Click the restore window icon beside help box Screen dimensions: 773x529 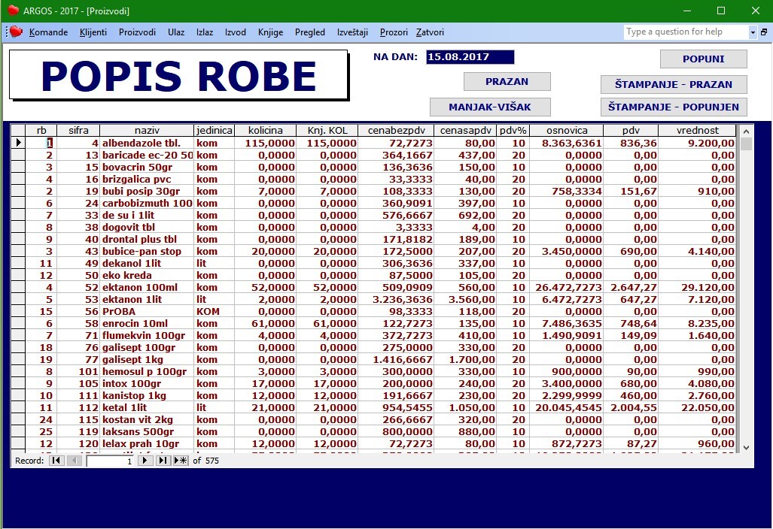(764, 32)
